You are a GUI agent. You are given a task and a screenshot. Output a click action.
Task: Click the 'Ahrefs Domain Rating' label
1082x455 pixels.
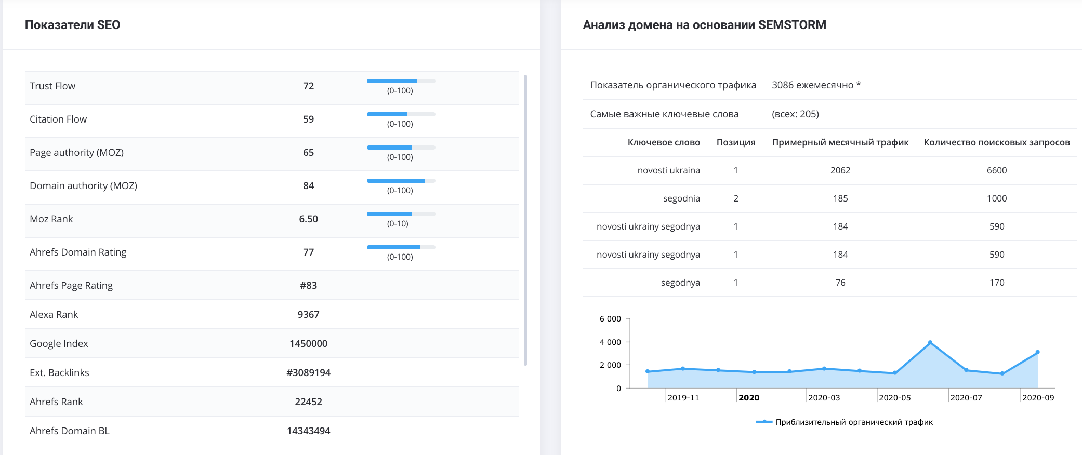tap(78, 252)
